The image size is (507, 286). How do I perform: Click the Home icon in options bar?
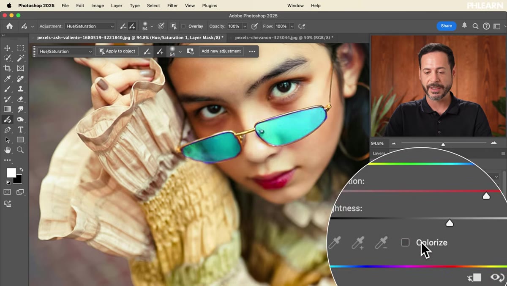[x=9, y=26]
